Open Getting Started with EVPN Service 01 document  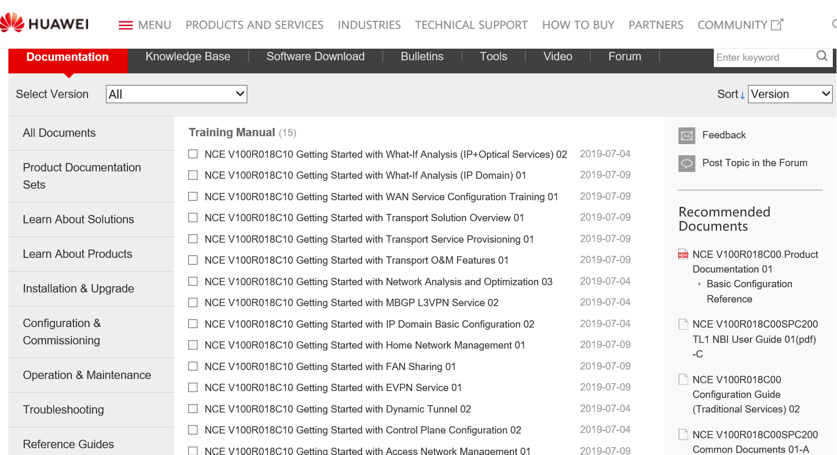point(333,388)
